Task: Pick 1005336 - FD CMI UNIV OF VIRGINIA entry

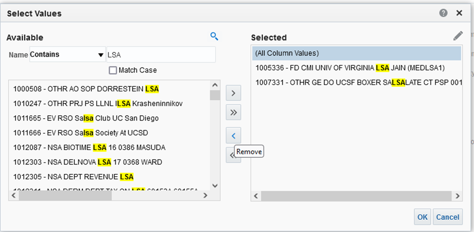Action: [x=350, y=68]
